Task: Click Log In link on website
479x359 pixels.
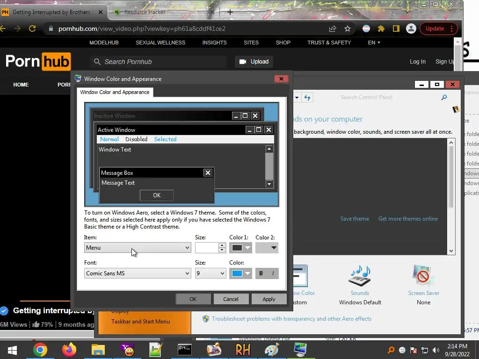Action: pos(418,62)
